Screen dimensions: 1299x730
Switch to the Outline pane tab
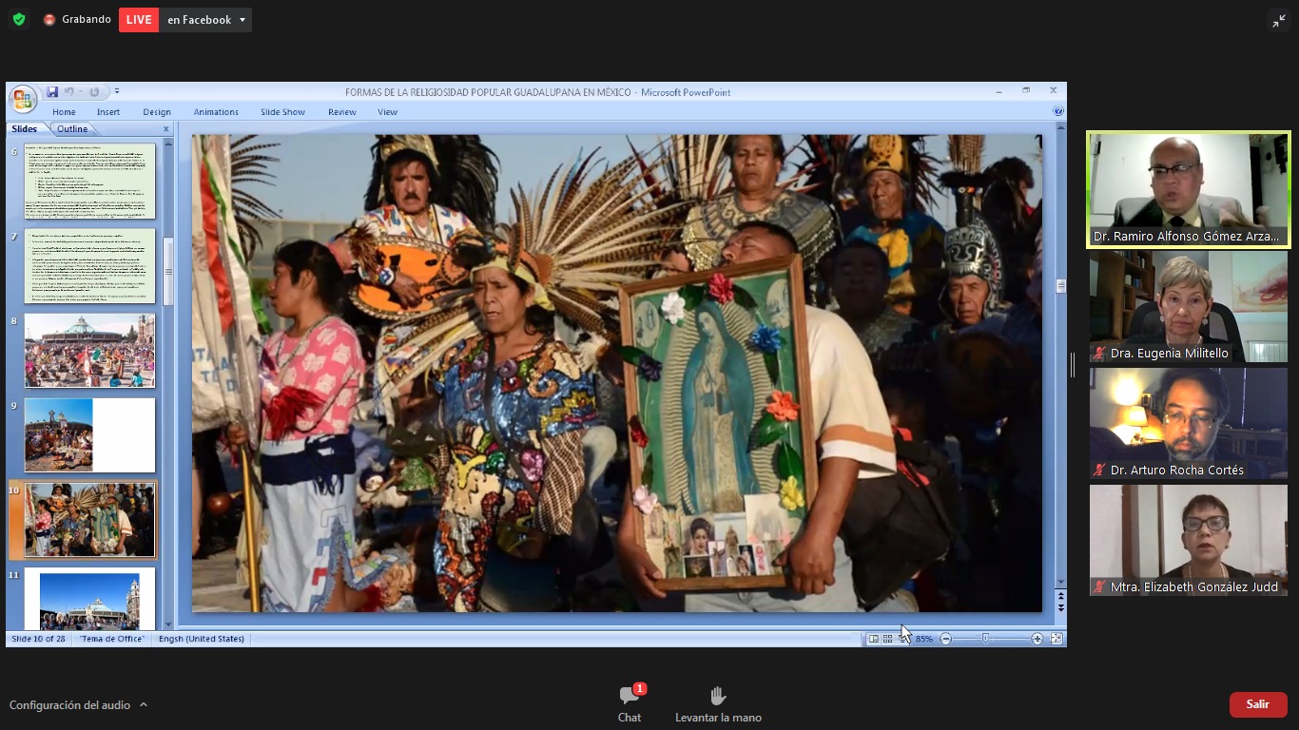(72, 129)
